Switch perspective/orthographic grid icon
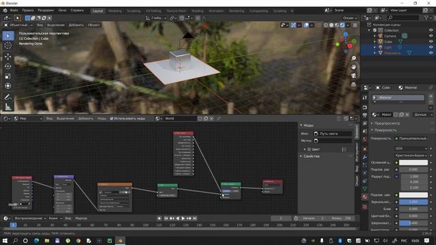Viewport: 436px width, 245px height. (354, 84)
